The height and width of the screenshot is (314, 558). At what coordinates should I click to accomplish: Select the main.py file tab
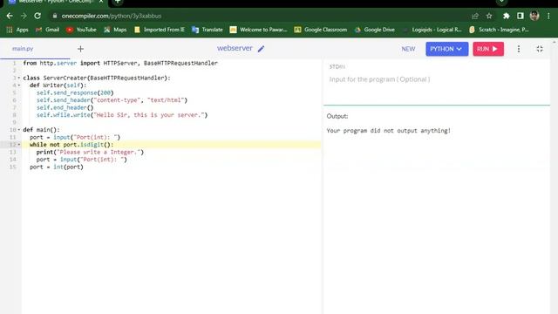[23, 49]
